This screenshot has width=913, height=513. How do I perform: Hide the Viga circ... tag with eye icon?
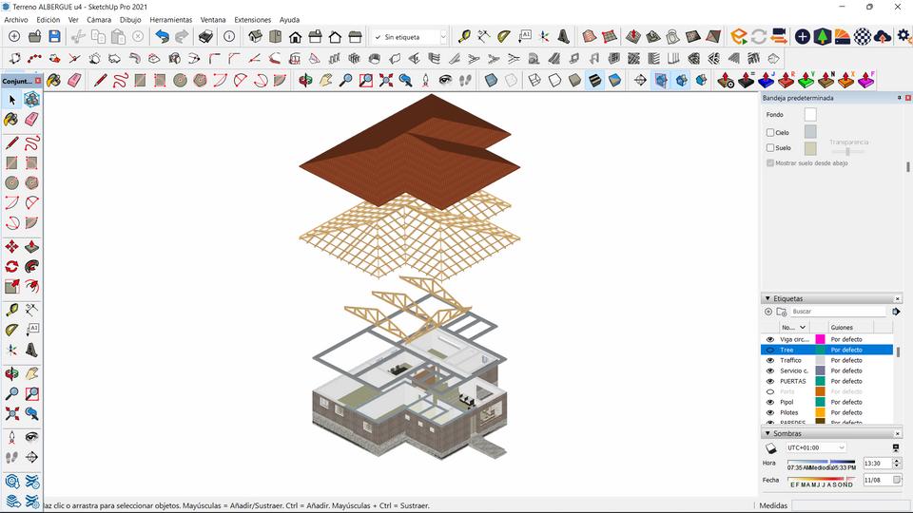769,339
